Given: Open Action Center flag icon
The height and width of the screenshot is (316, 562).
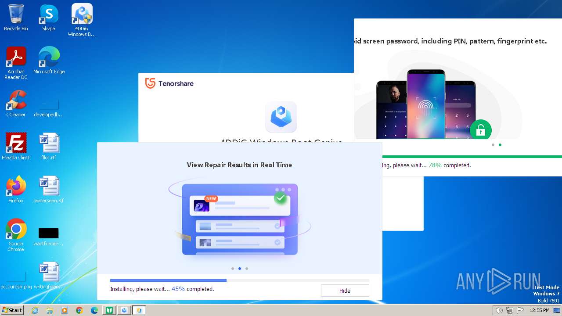Looking at the screenshot, I should click(520, 310).
